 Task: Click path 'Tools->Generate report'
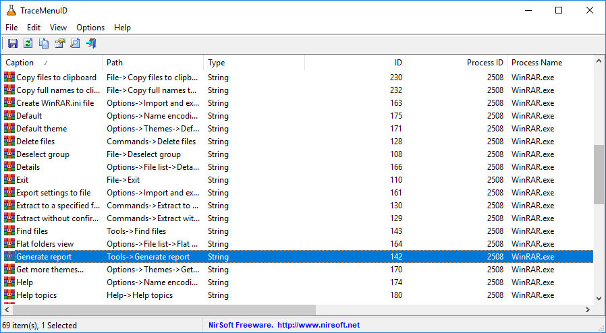click(148, 257)
